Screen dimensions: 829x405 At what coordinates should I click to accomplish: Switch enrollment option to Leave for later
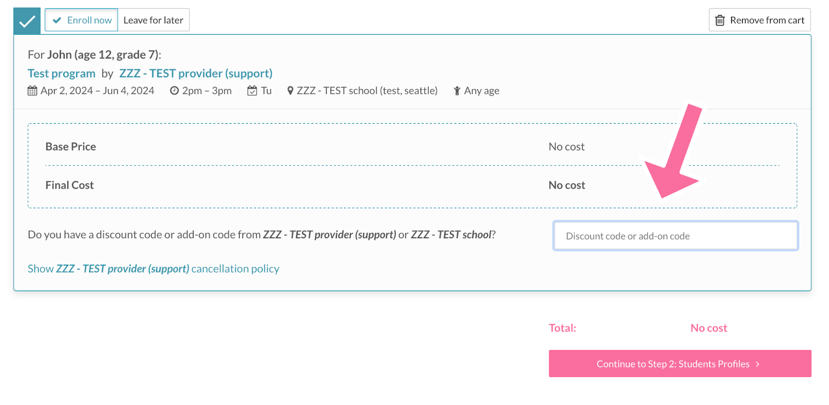(153, 20)
